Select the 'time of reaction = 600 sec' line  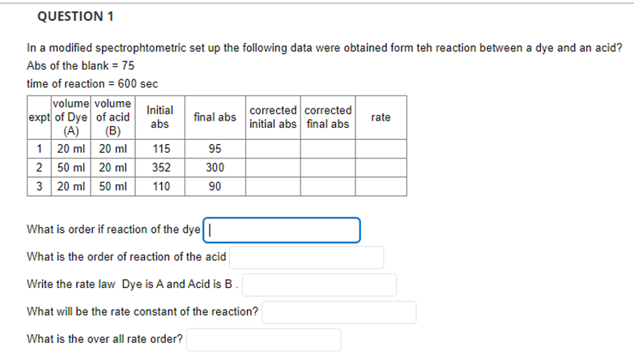(x=92, y=83)
